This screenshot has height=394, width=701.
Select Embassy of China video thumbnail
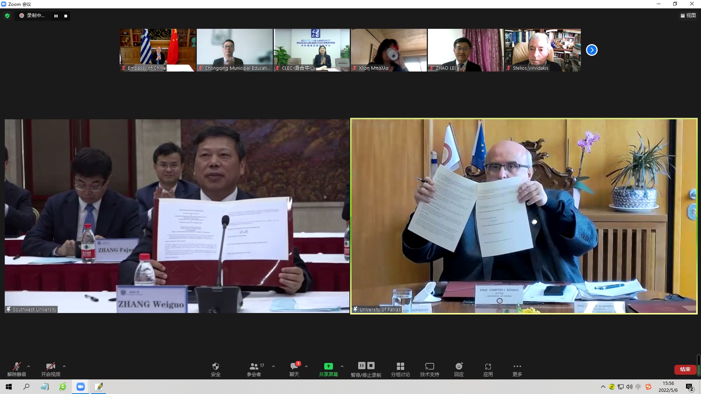point(158,50)
